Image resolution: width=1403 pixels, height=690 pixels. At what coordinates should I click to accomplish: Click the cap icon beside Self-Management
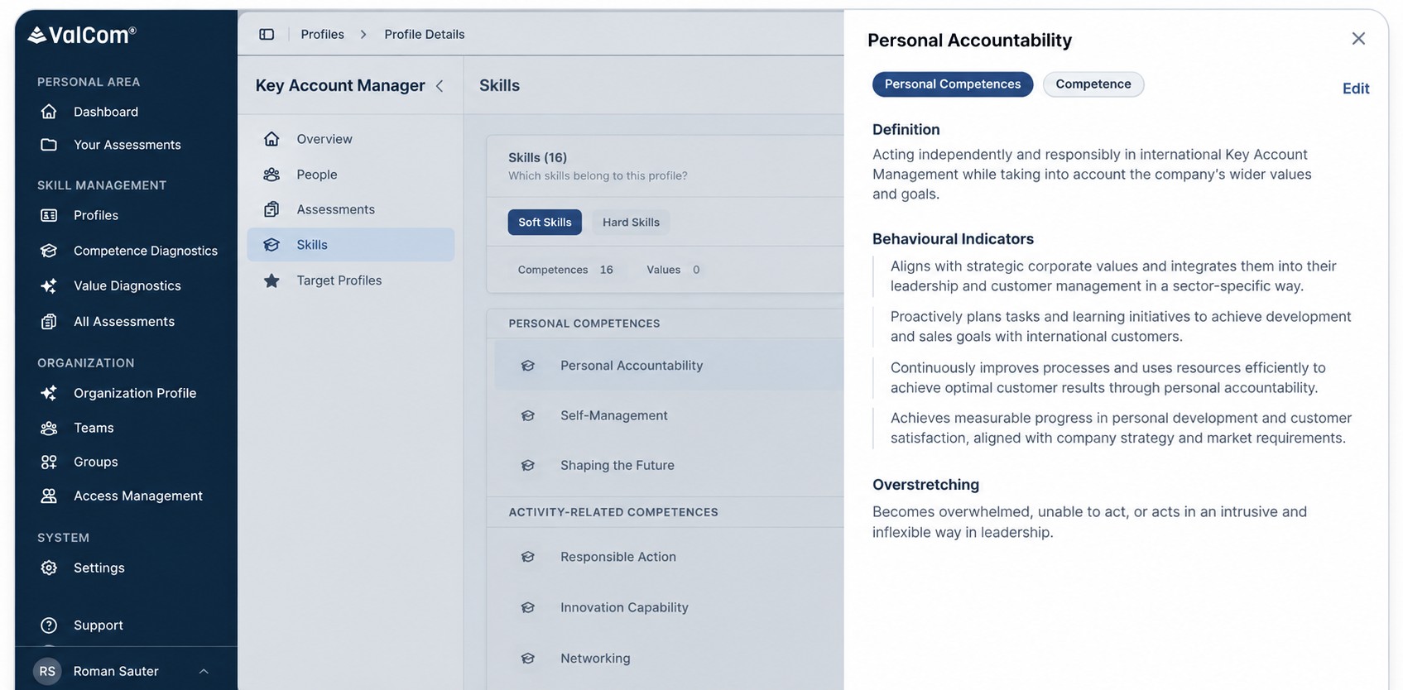coord(528,415)
